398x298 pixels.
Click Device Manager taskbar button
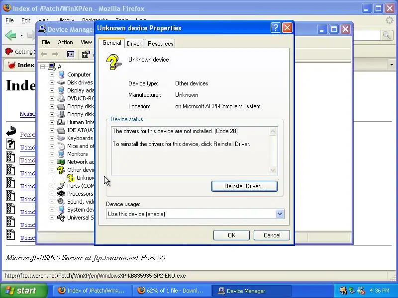pyautogui.click(x=251, y=291)
